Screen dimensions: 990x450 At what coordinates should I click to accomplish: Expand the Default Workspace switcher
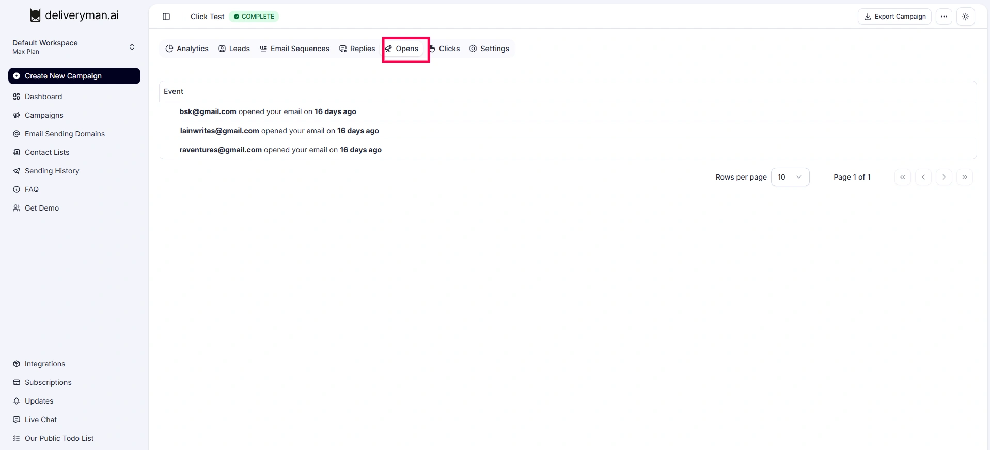pyautogui.click(x=132, y=47)
